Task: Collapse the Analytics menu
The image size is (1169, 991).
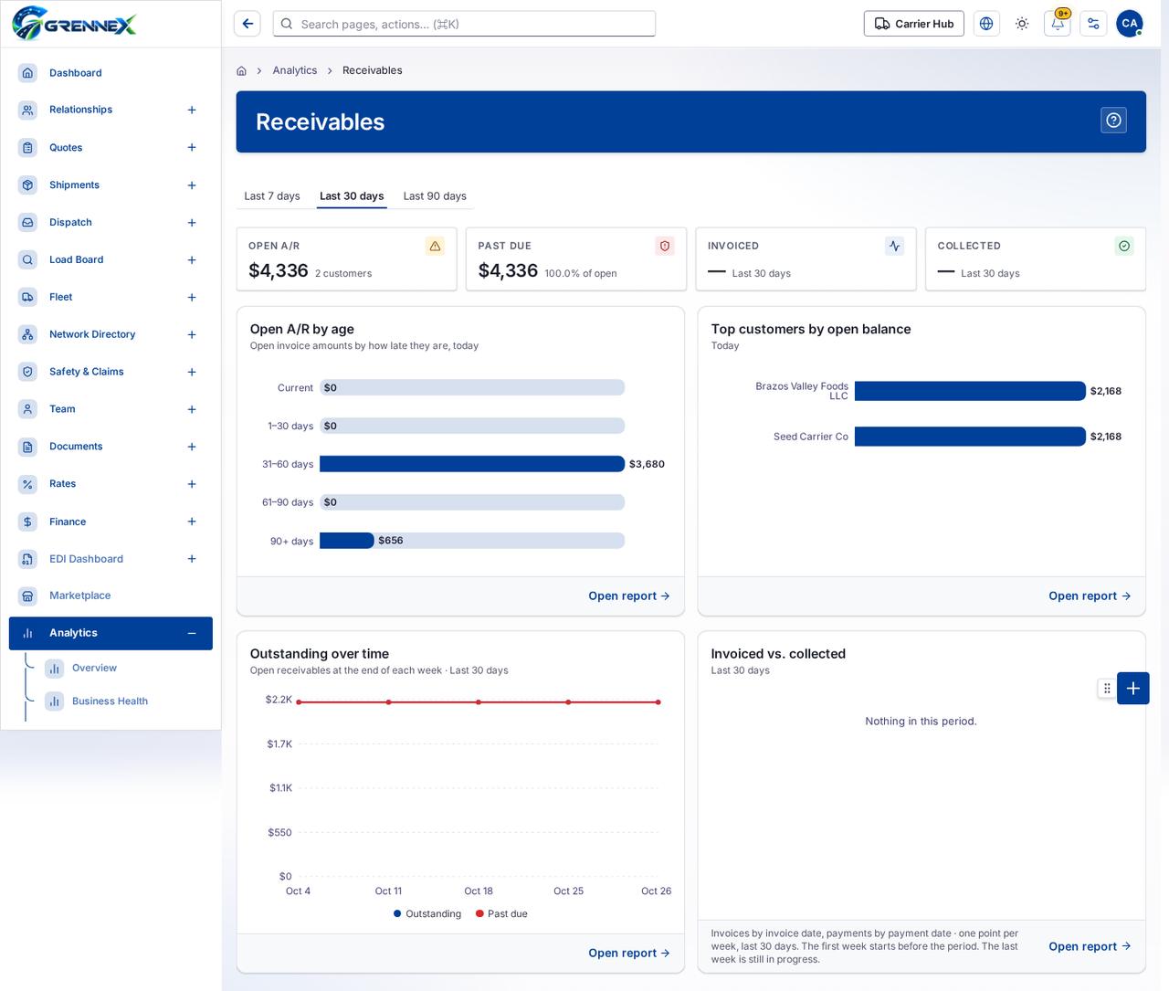Action: 192,633
